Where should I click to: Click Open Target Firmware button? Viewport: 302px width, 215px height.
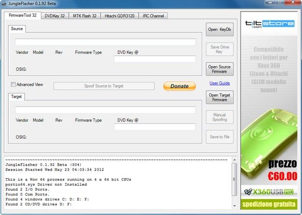(x=219, y=97)
